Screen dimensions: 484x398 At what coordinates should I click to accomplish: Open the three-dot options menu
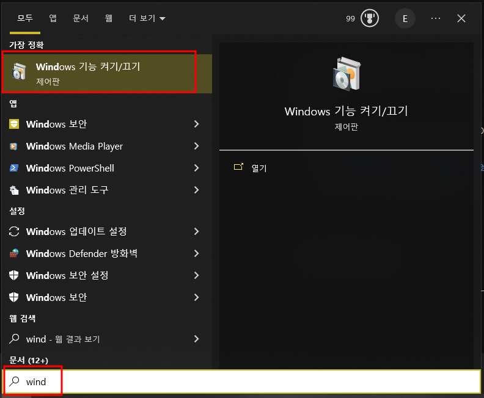(436, 18)
